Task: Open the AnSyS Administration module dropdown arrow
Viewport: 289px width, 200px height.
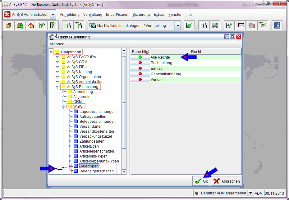Action: pyautogui.click(x=53, y=15)
